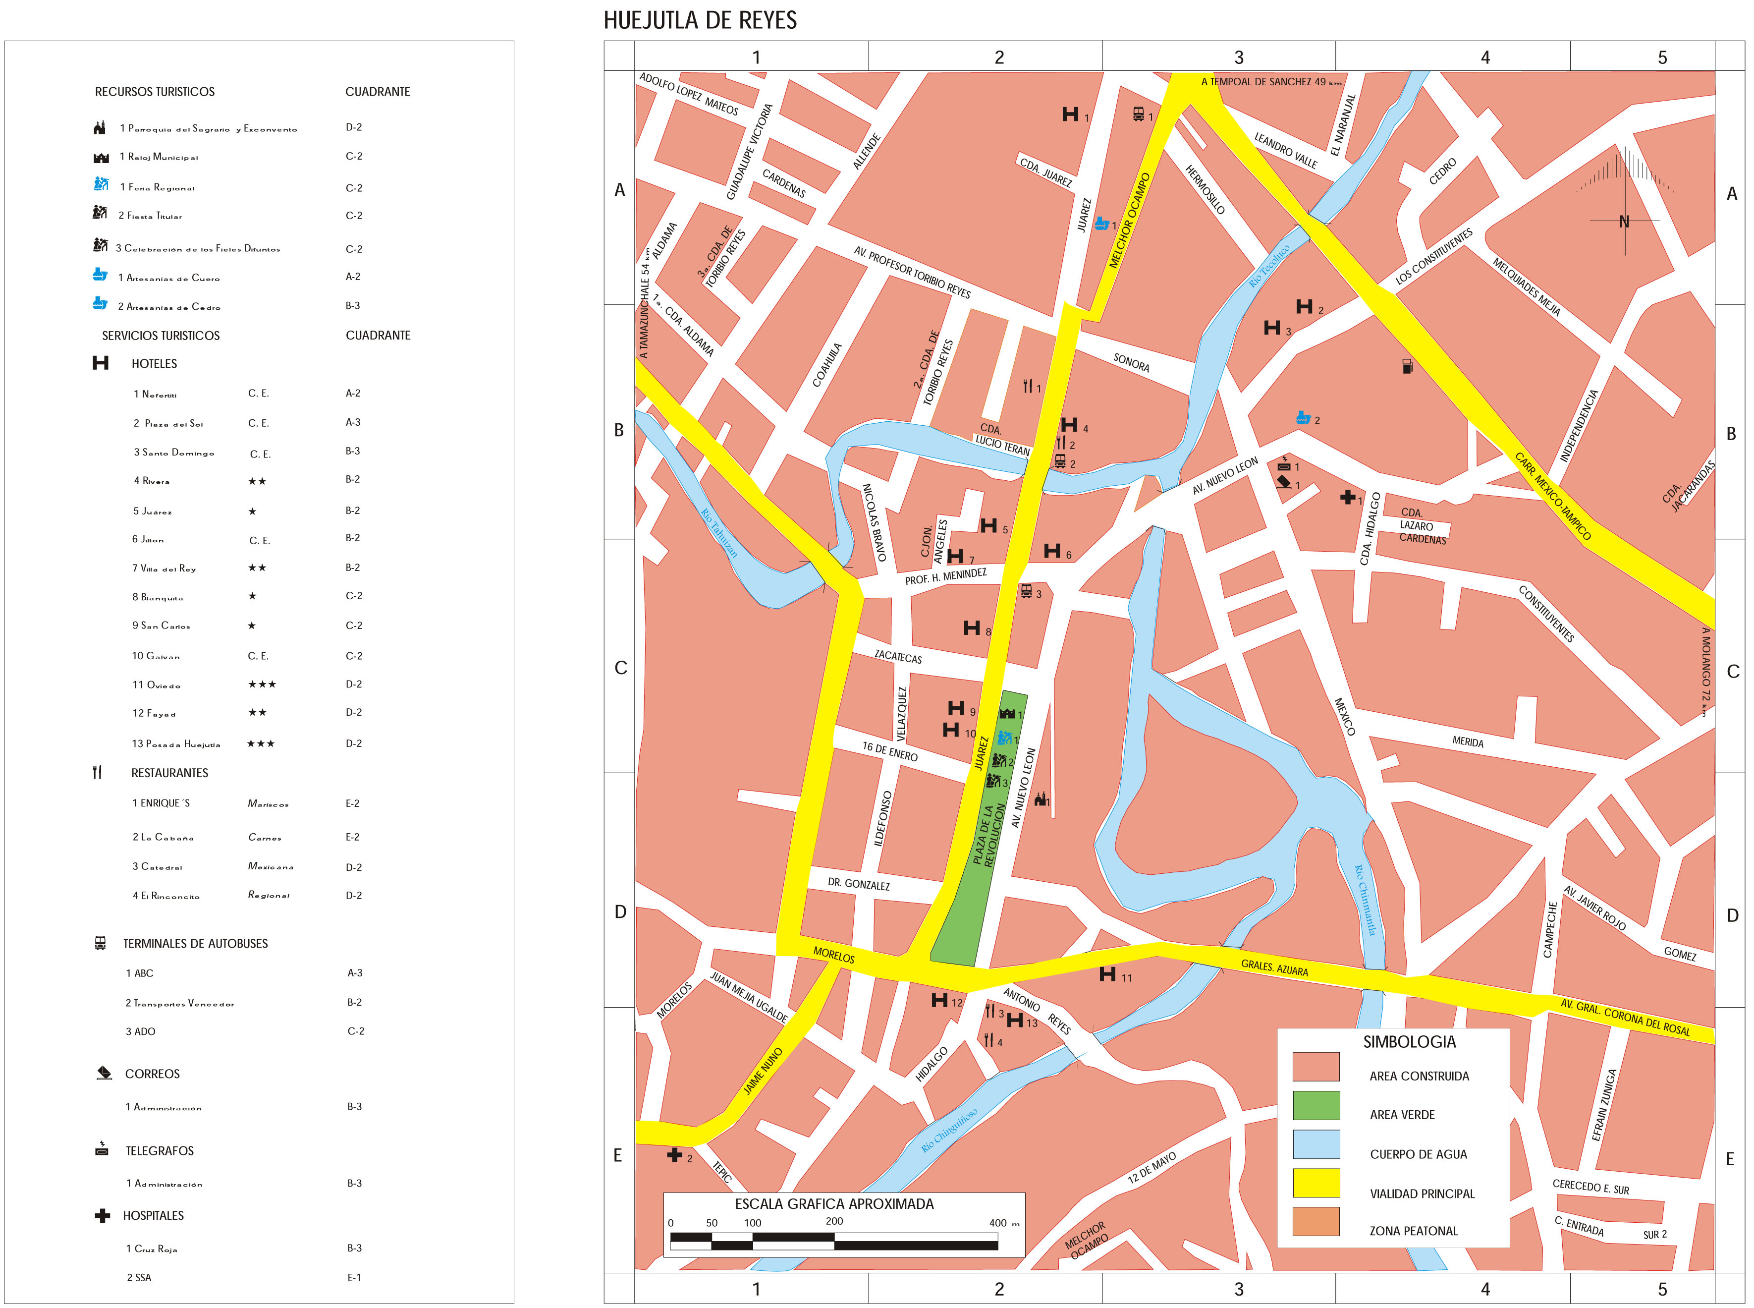Screen dimensions: 1754x1308
Task: Click the telegraph icon beside TELEGRAFOS heading
Action: [101, 1149]
